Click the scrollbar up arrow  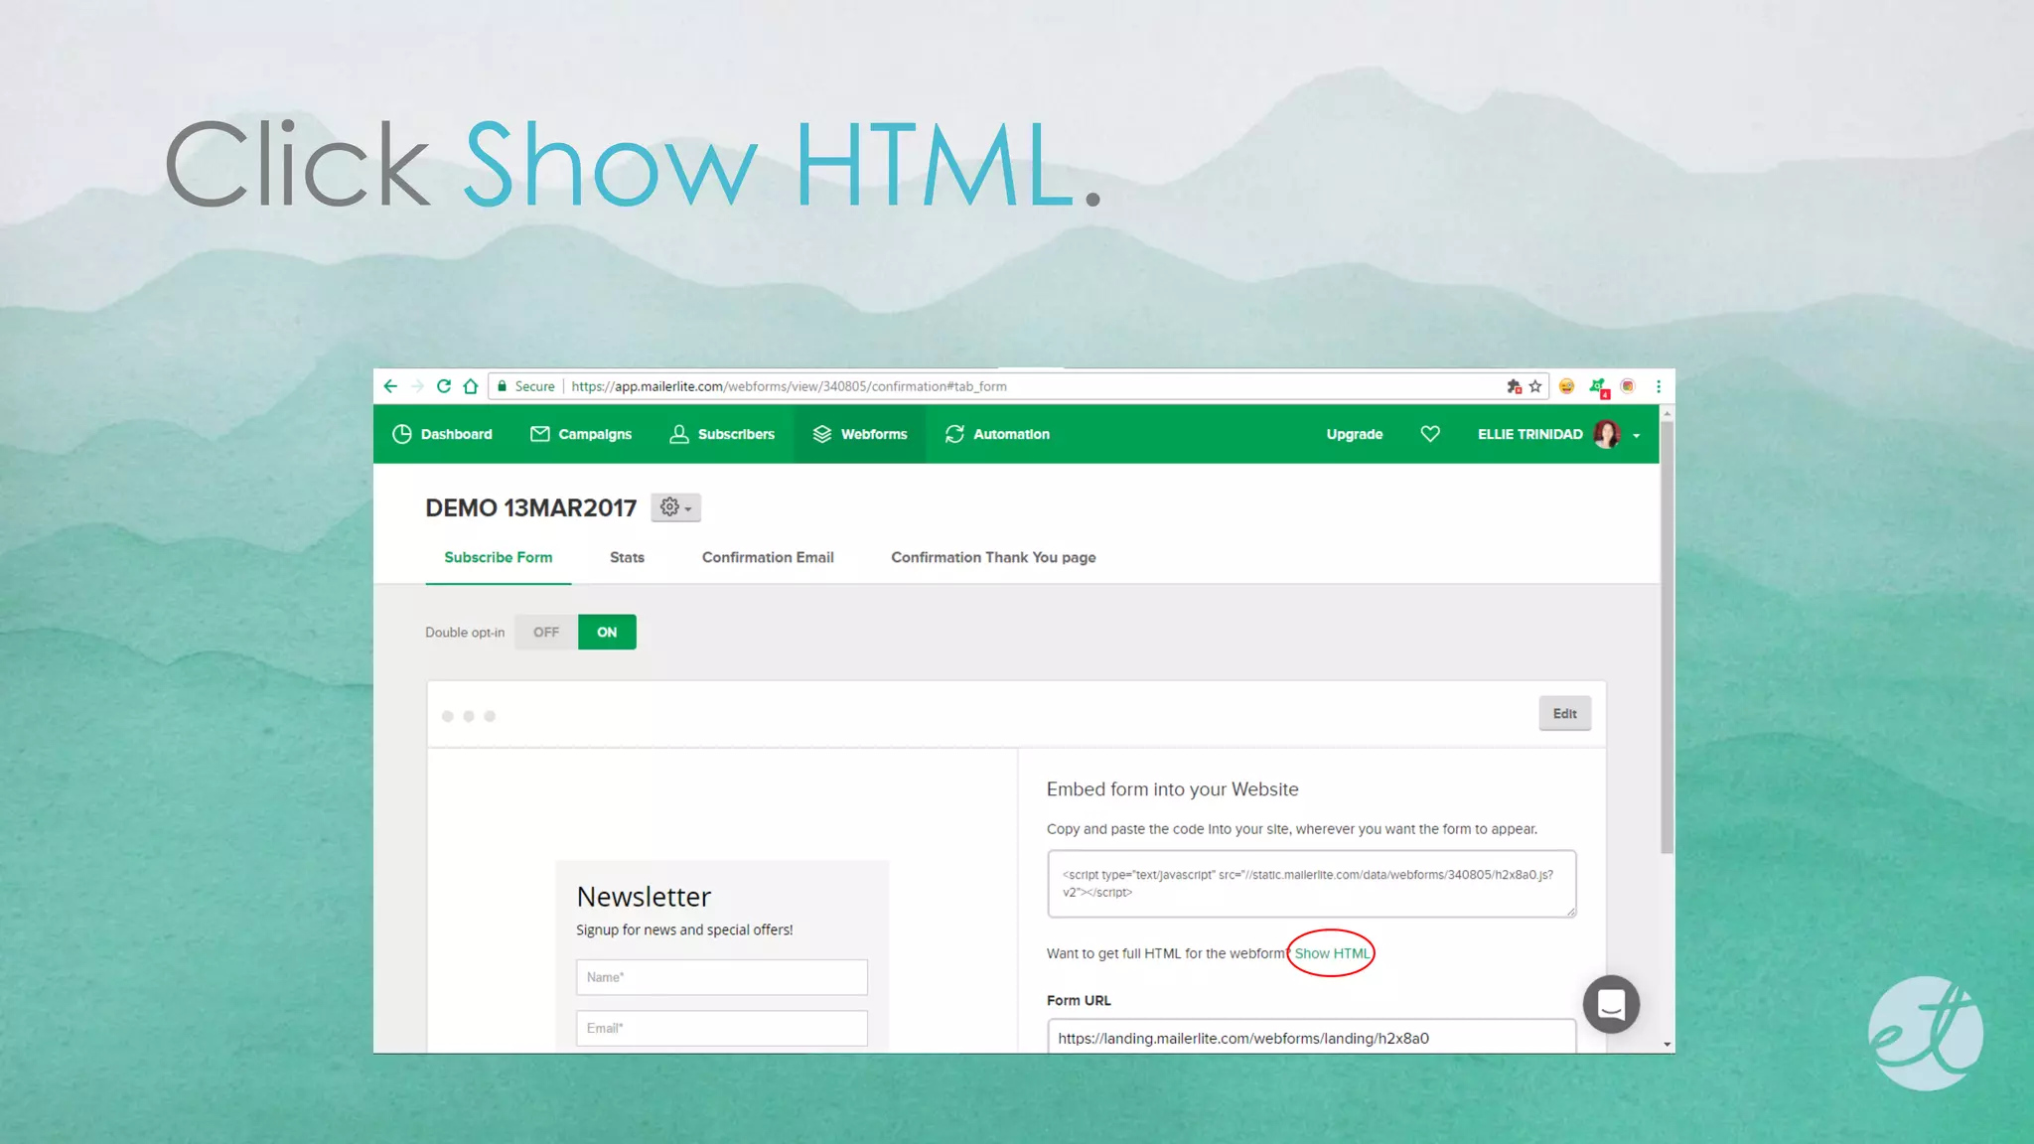1667,412
